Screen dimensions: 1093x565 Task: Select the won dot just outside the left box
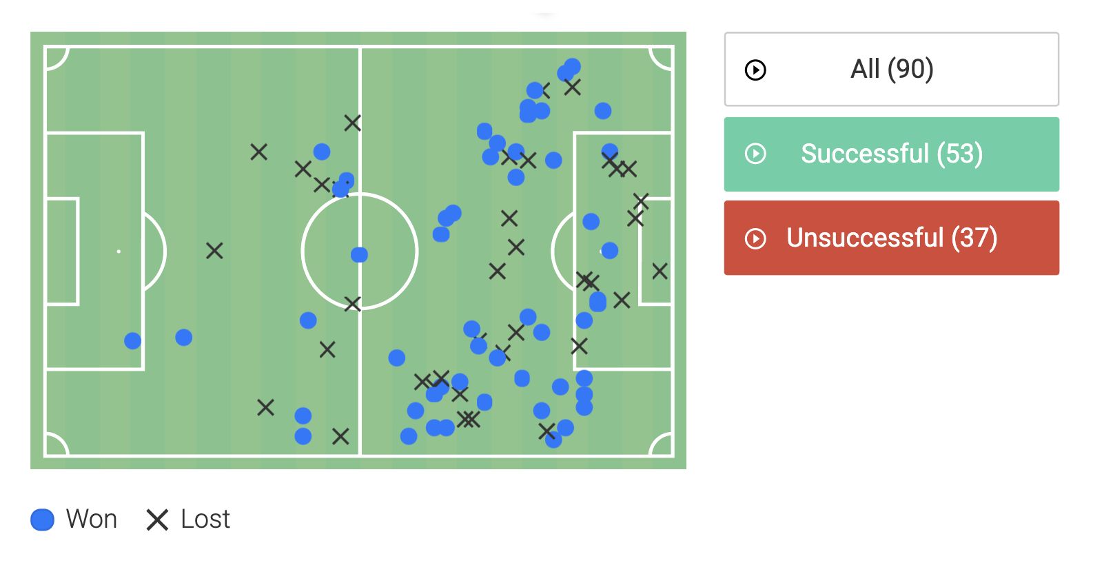pos(183,337)
